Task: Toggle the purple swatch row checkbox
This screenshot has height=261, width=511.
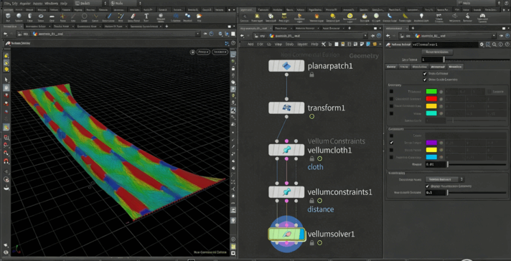Action: click(x=391, y=143)
